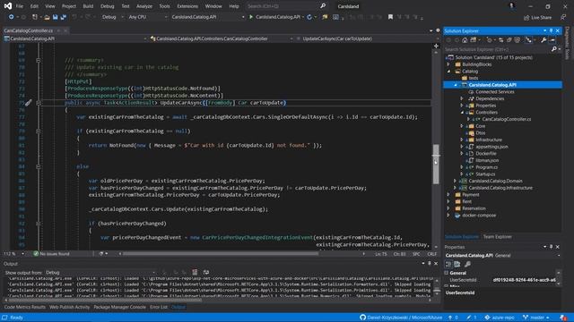Image resolution: width=574 pixels, height=322 pixels.
Task: Click the split editor icon above scrollbar
Action: (436, 46)
